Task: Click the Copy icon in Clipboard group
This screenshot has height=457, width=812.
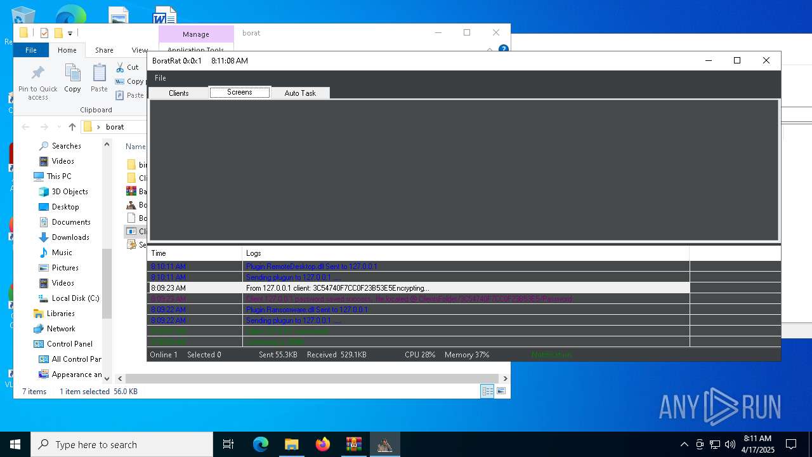Action: pyautogui.click(x=72, y=79)
